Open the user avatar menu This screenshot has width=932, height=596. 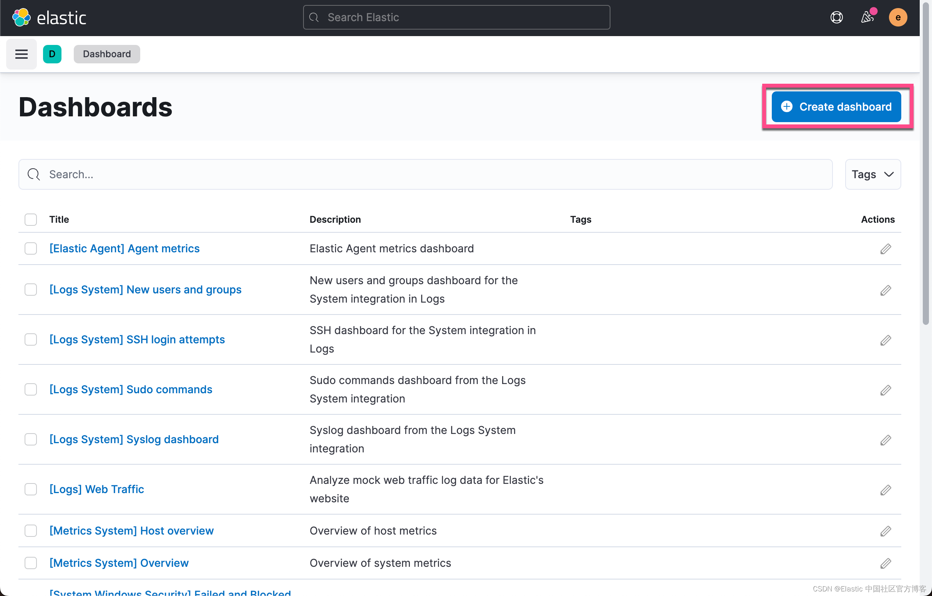pos(897,17)
